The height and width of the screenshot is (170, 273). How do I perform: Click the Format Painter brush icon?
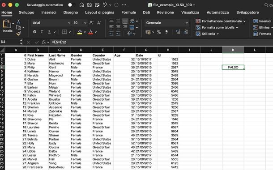tap(19, 34)
